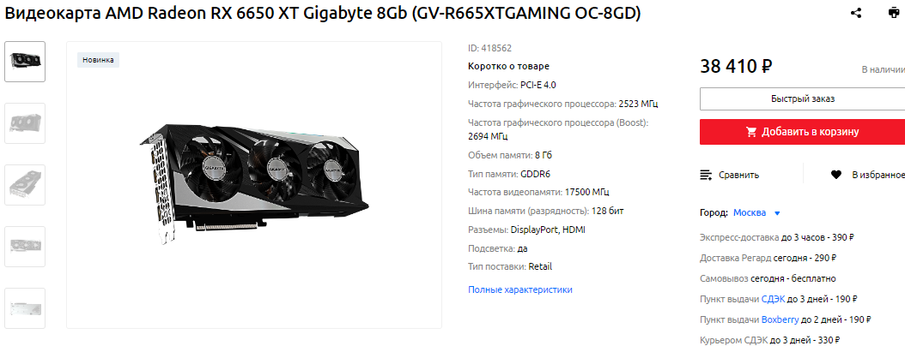The height and width of the screenshot is (346, 905).
Task: Select the fourth product thumbnail
Action: coord(25,247)
